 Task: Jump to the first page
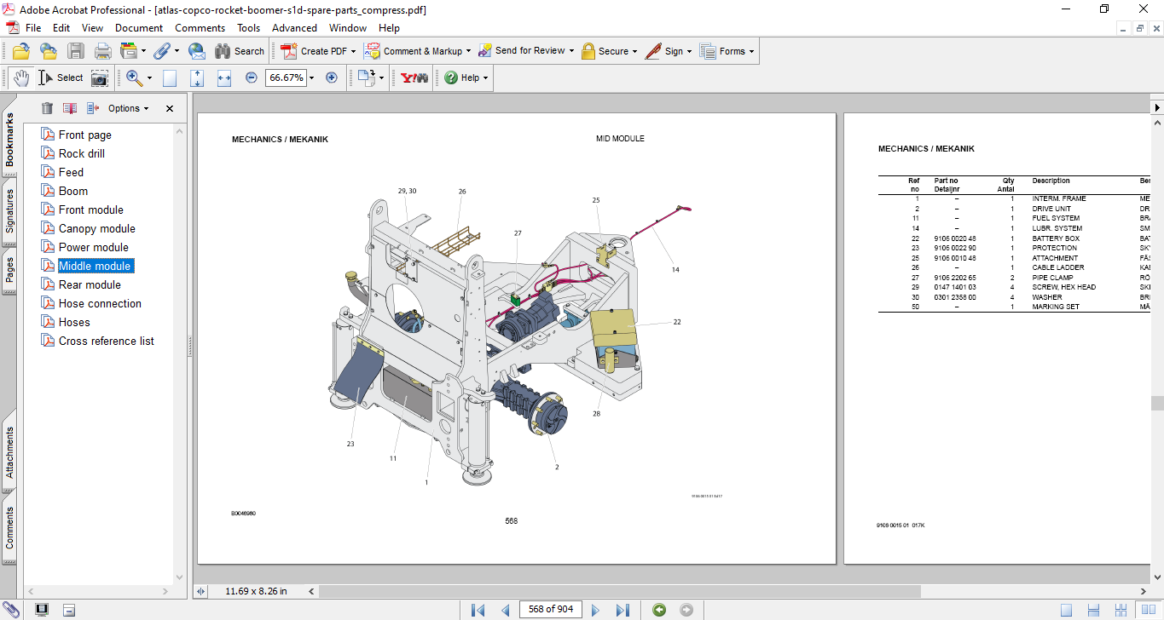click(x=478, y=610)
